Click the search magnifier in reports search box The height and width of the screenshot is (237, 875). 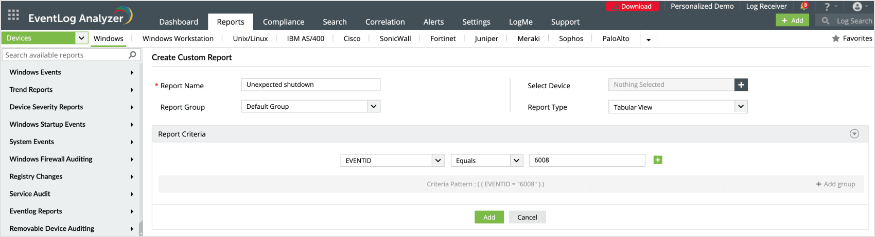tap(132, 55)
